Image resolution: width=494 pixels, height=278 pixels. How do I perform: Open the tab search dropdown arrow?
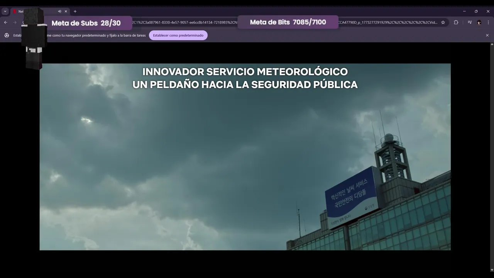coord(5,12)
